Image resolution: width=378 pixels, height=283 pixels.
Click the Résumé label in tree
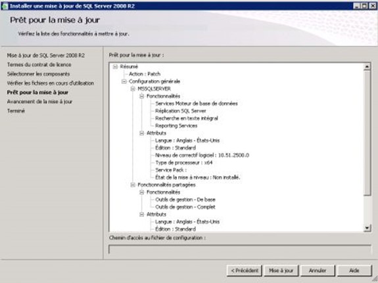pos(129,67)
